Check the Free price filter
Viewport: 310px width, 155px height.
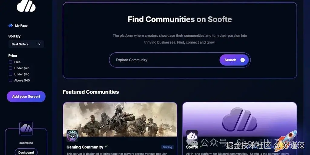[x=11, y=62]
